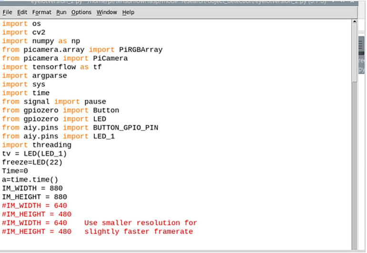The width and height of the screenshot is (367, 253).
Task: Minimize the IDLE editor window
Action: [333, 2]
